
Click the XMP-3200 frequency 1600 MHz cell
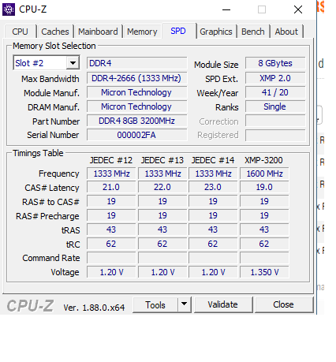[x=264, y=174]
